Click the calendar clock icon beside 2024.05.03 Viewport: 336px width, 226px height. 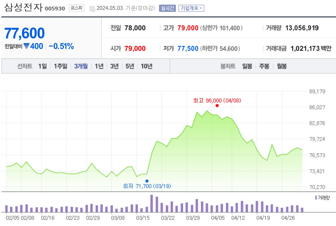(92, 9)
